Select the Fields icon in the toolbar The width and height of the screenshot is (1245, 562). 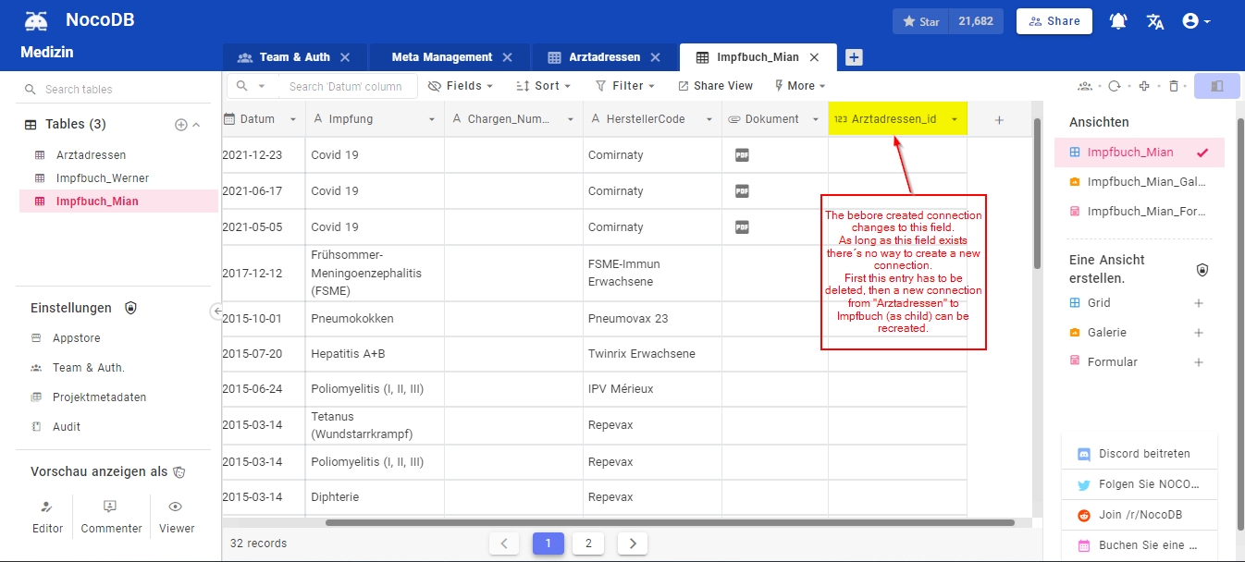(435, 85)
